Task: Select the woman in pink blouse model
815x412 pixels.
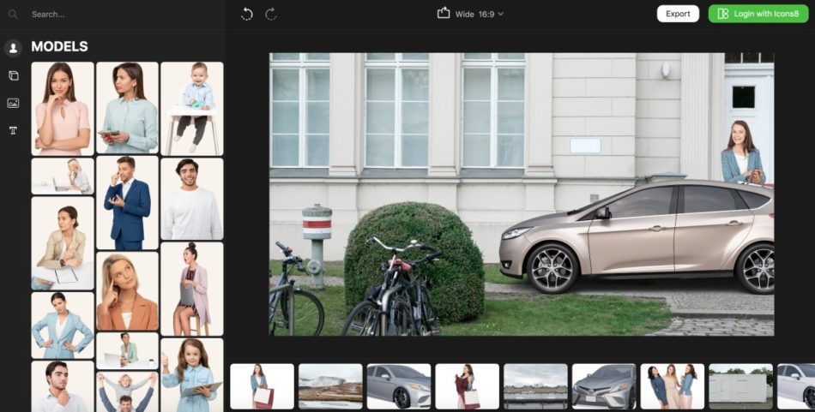Action: point(63,109)
